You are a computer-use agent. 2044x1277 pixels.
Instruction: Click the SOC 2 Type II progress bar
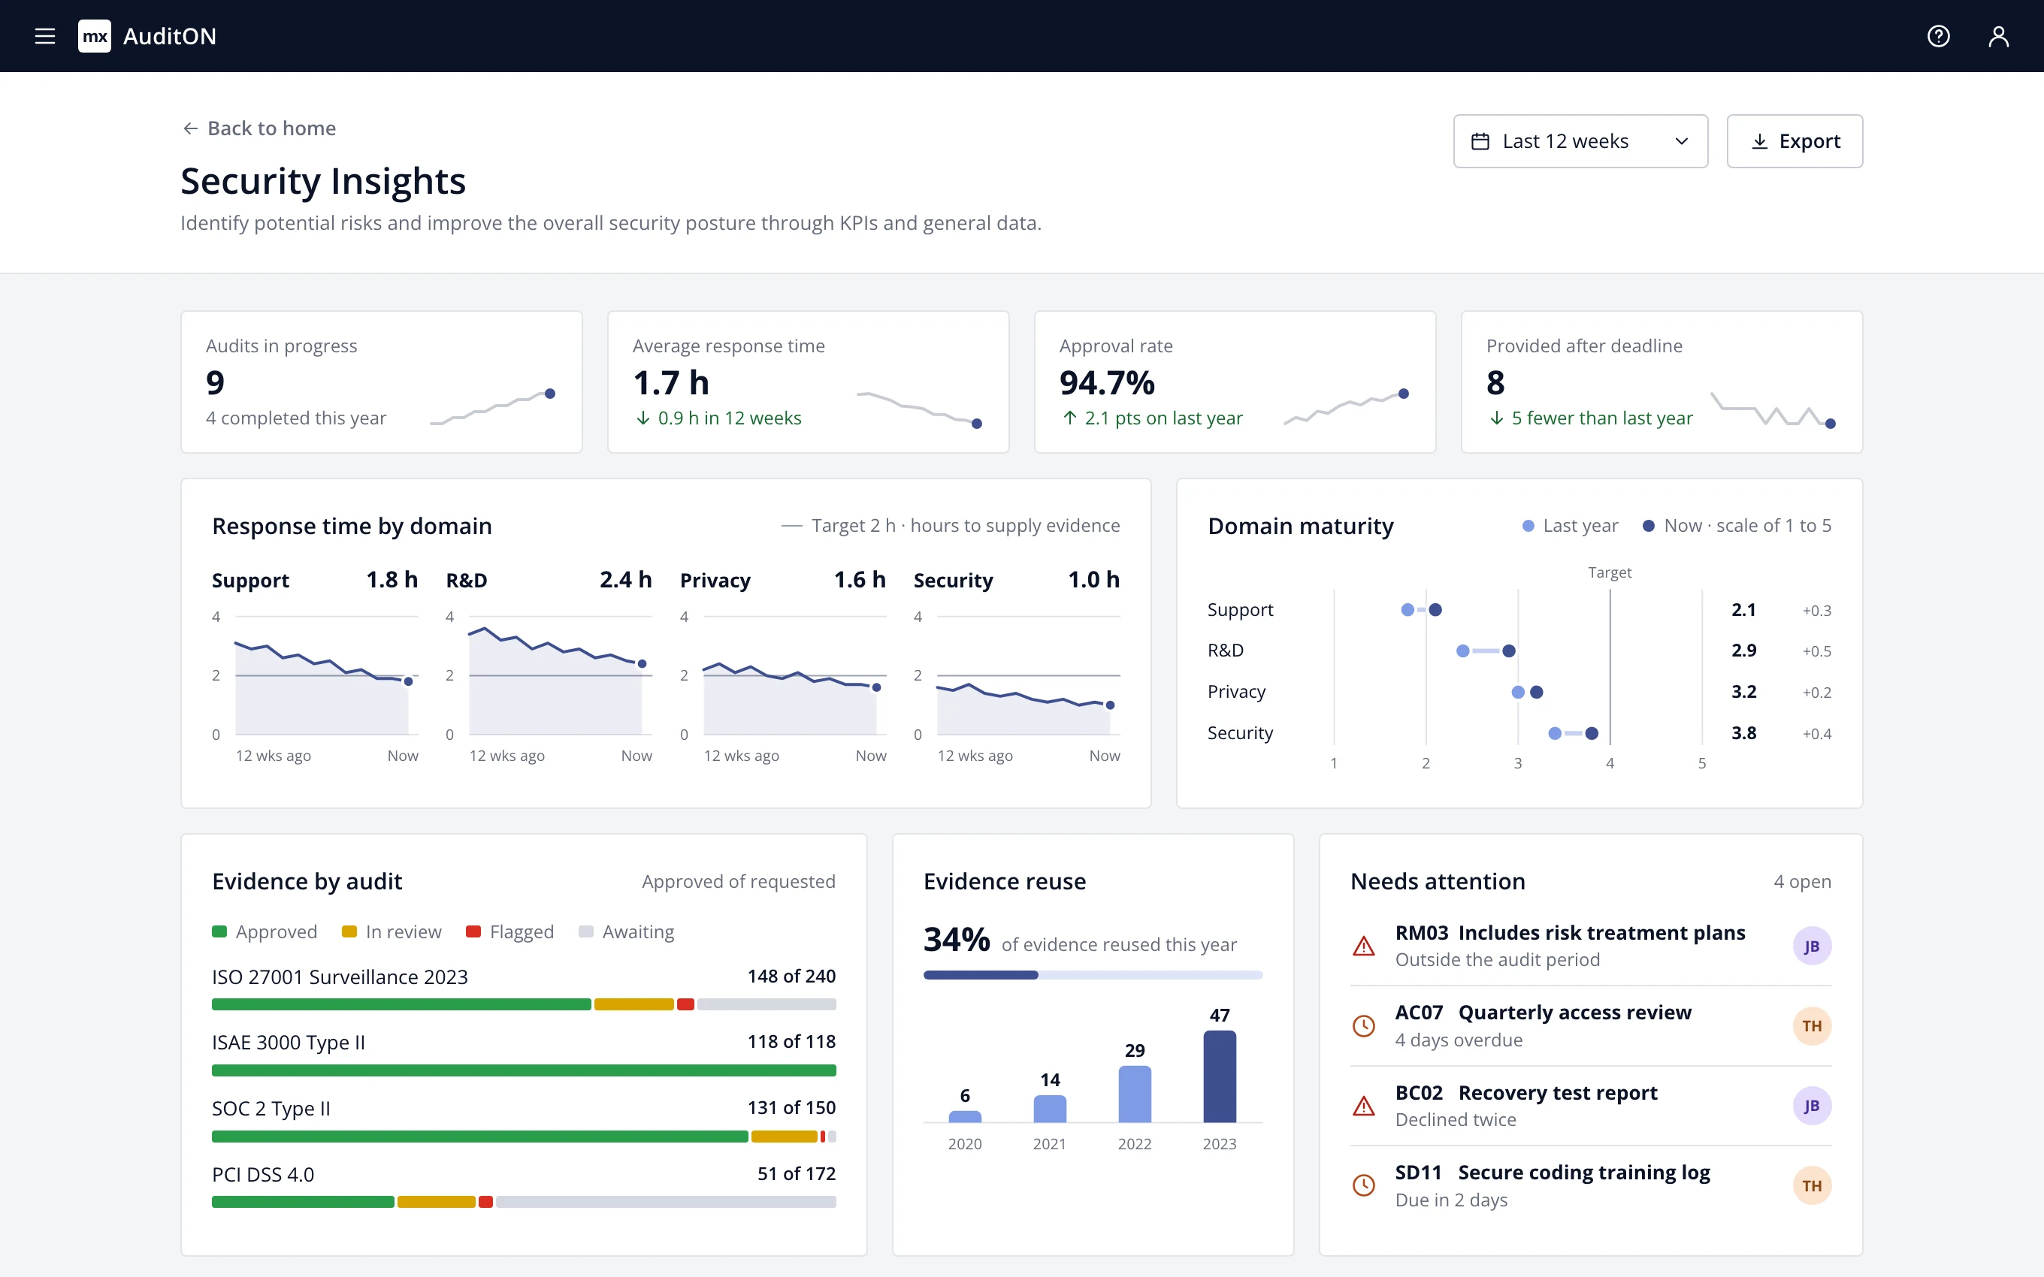pos(524,1136)
